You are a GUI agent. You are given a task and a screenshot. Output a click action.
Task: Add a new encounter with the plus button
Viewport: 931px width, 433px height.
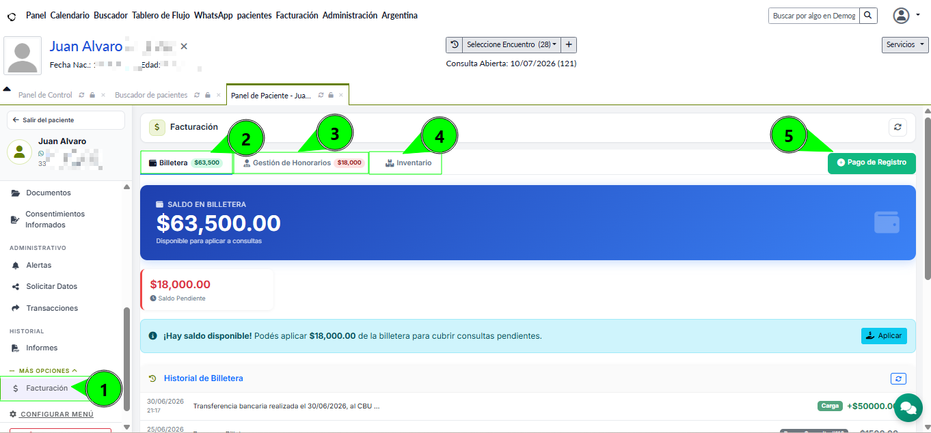coord(569,44)
